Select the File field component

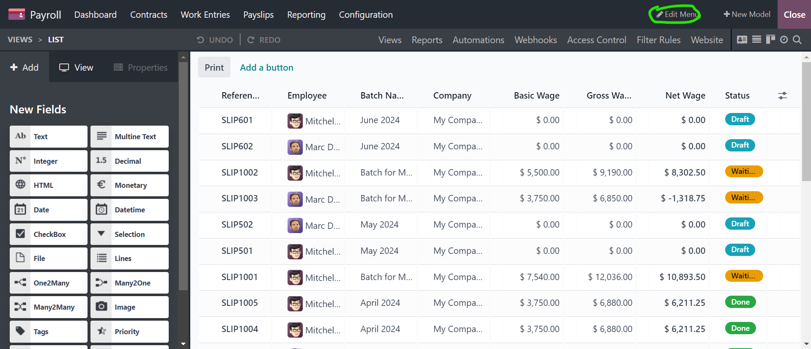[x=49, y=258]
